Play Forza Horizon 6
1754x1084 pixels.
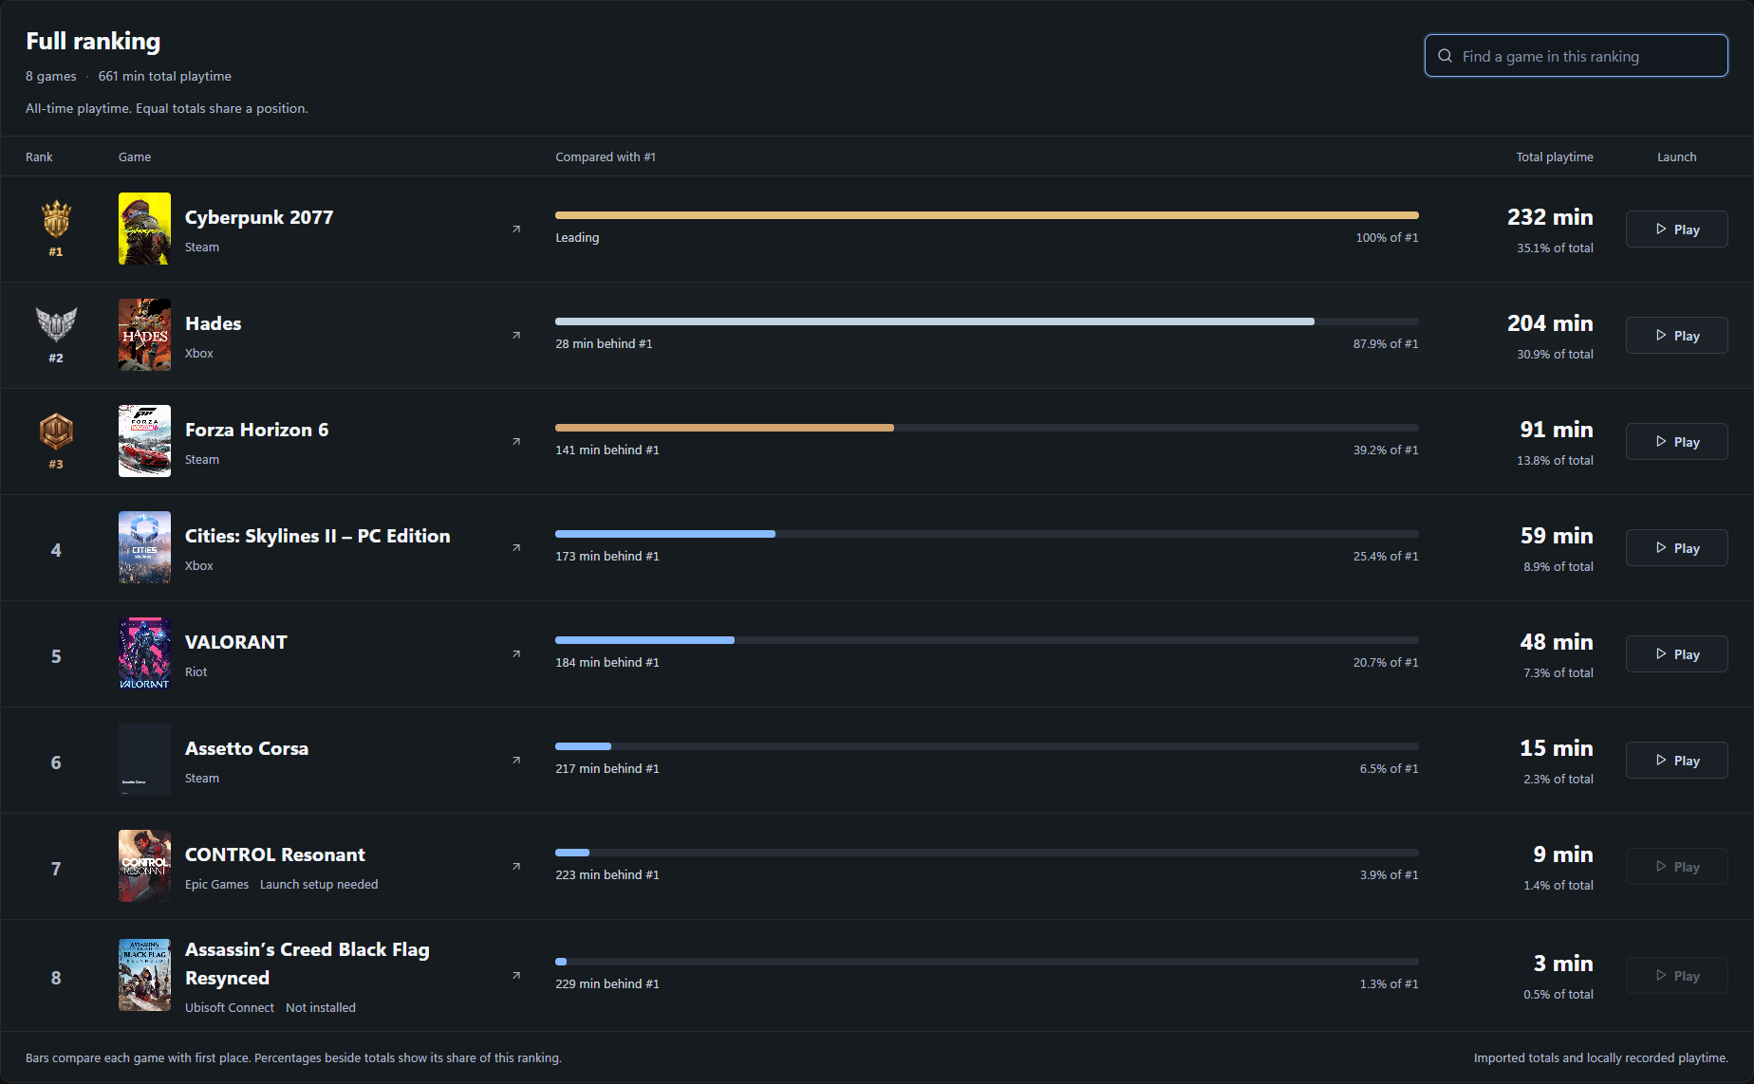(x=1676, y=442)
